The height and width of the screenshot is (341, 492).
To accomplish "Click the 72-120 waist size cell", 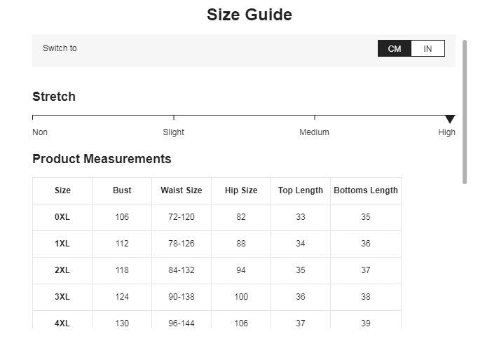I will click(182, 217).
